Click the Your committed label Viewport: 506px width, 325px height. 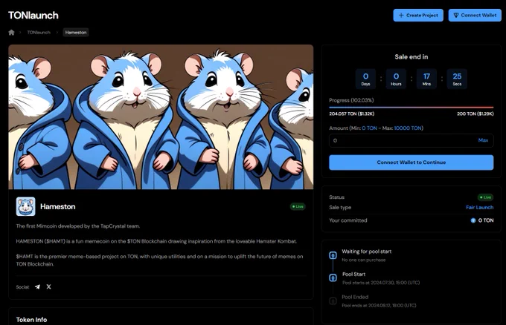(x=348, y=220)
